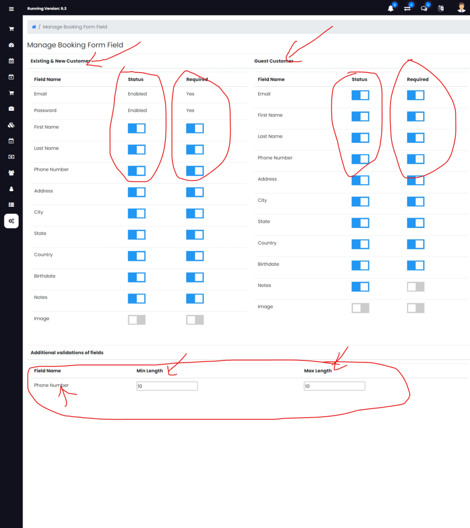Toggle Country Required for Existing & New Customer
The height and width of the screenshot is (528, 470).
[x=195, y=256]
